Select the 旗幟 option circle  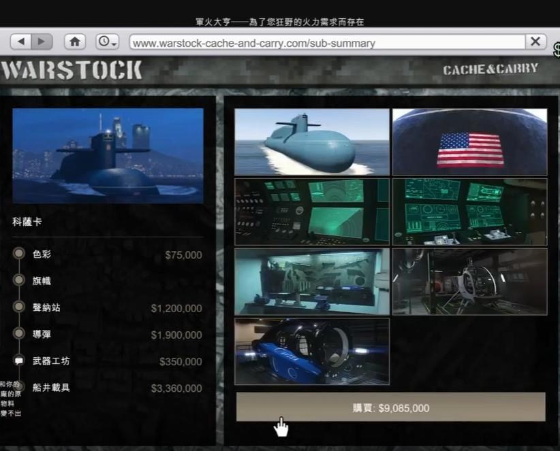19,280
